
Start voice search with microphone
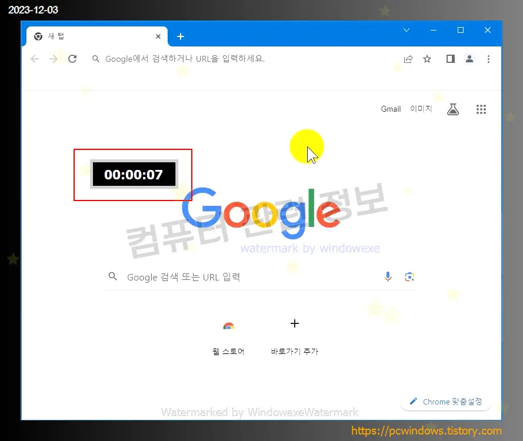coord(388,276)
